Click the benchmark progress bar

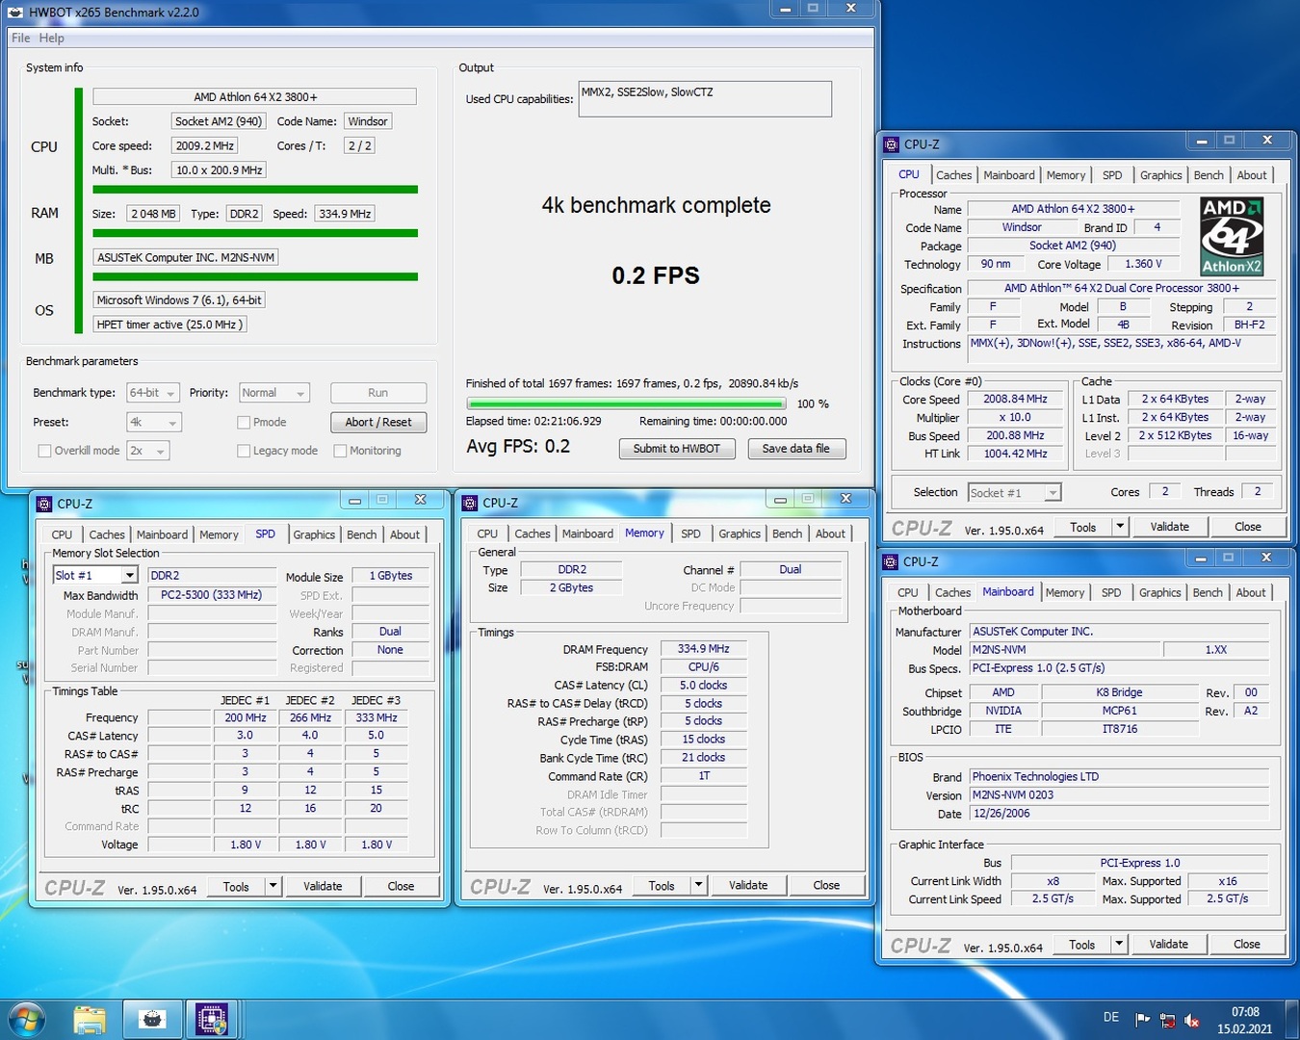tap(626, 403)
